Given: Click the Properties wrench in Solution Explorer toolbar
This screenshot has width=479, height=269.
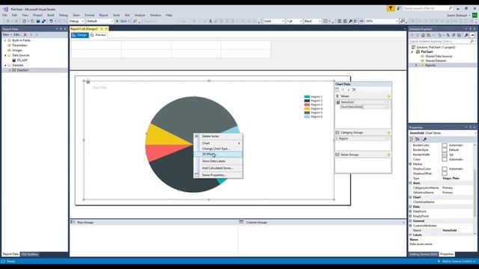Looking at the screenshot, I should 466,35.
